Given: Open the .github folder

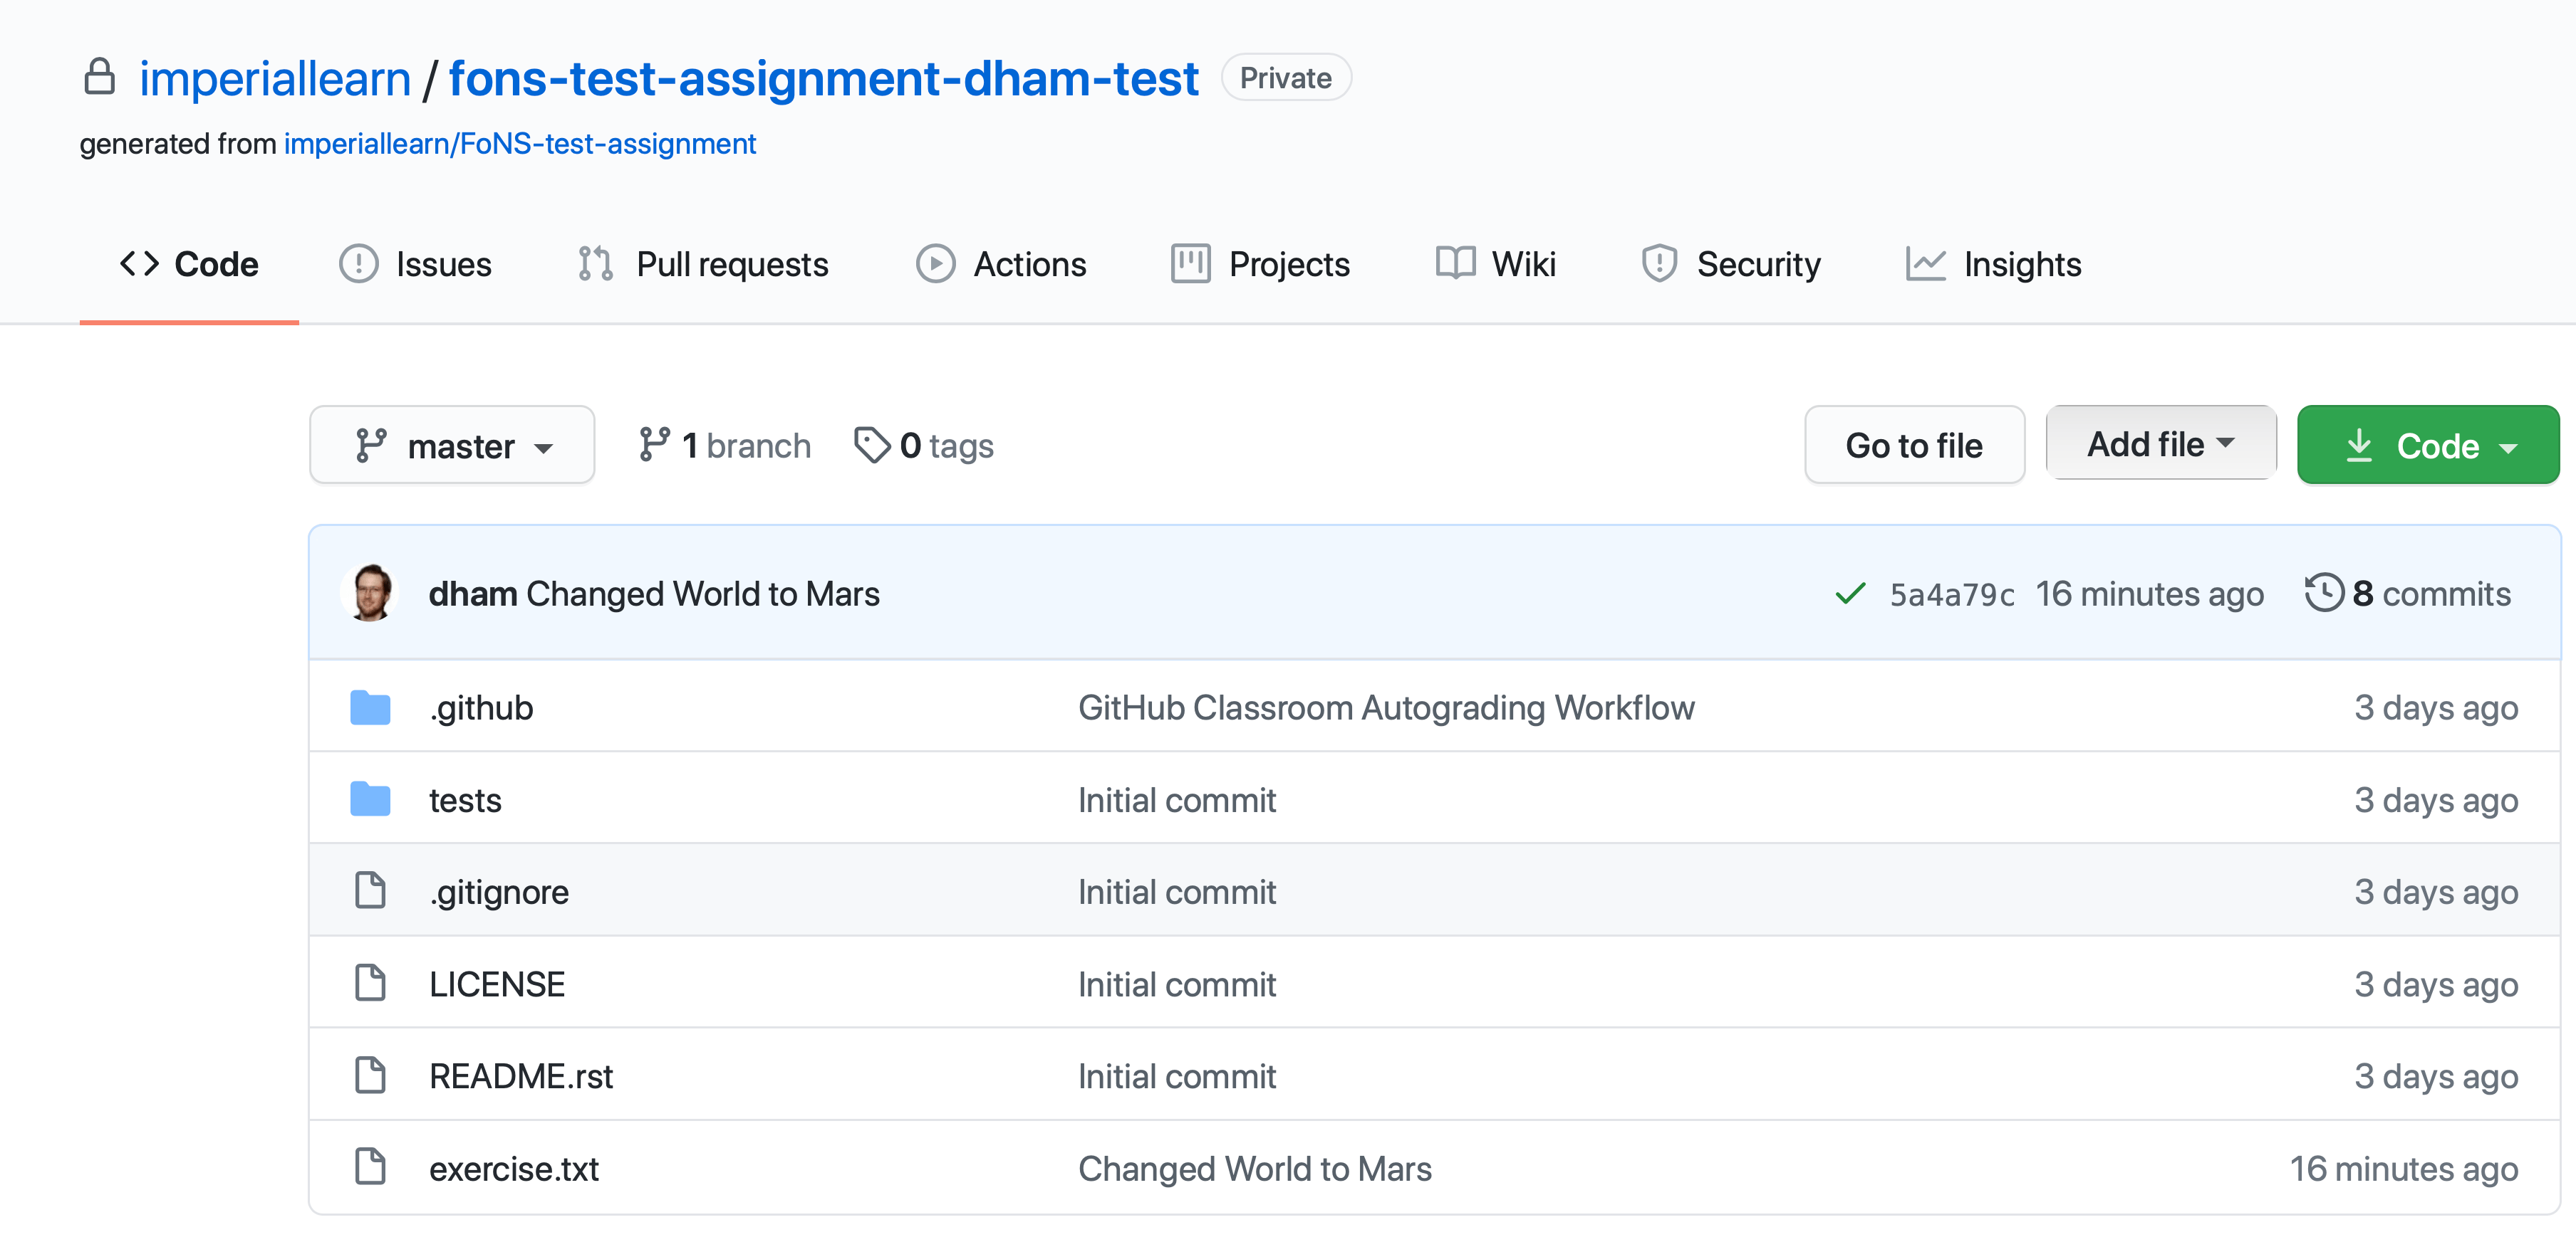Looking at the screenshot, I should coord(481,707).
